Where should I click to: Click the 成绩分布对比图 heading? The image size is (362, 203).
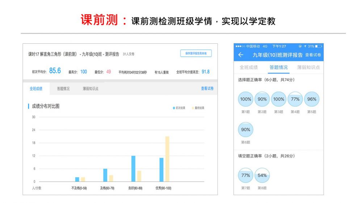(46, 106)
